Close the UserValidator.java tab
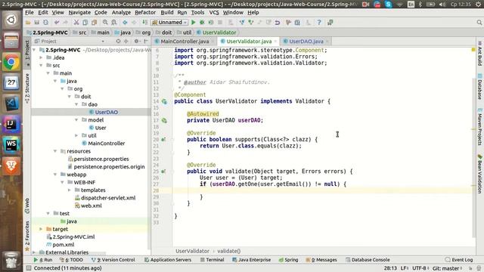The height and width of the screenshot is (272, 484). pyautogui.click(x=275, y=42)
